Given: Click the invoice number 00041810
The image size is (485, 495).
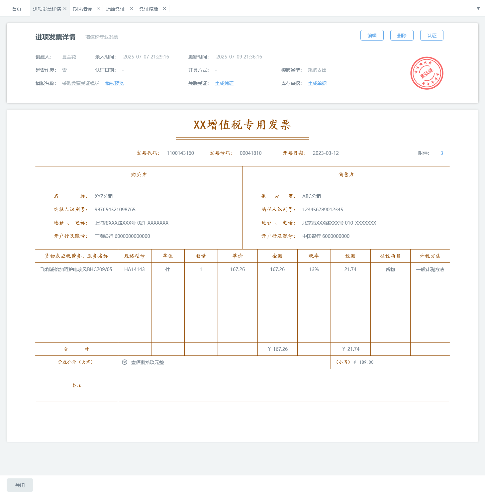Looking at the screenshot, I should click(251, 153).
